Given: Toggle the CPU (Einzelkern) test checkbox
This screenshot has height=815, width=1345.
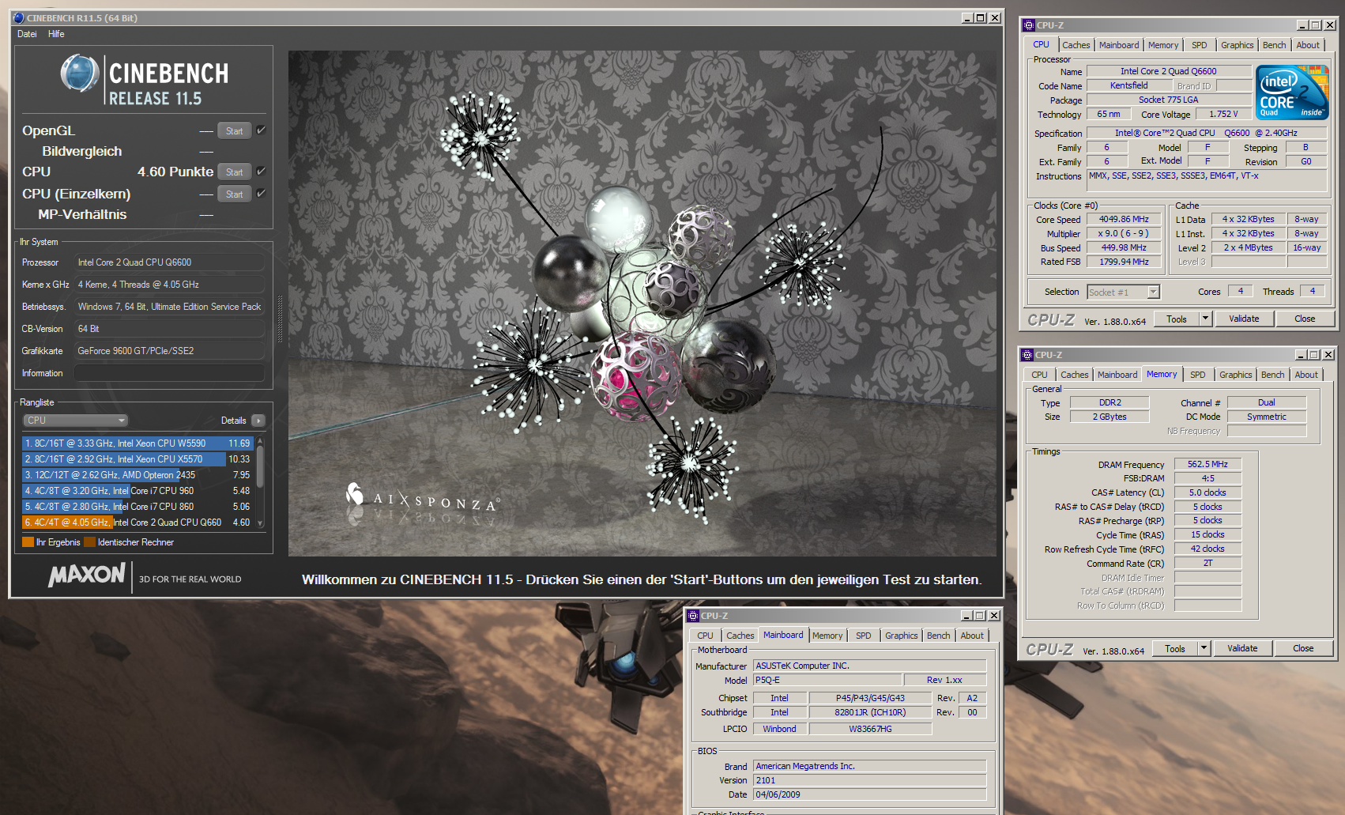Looking at the screenshot, I should pos(261,194).
